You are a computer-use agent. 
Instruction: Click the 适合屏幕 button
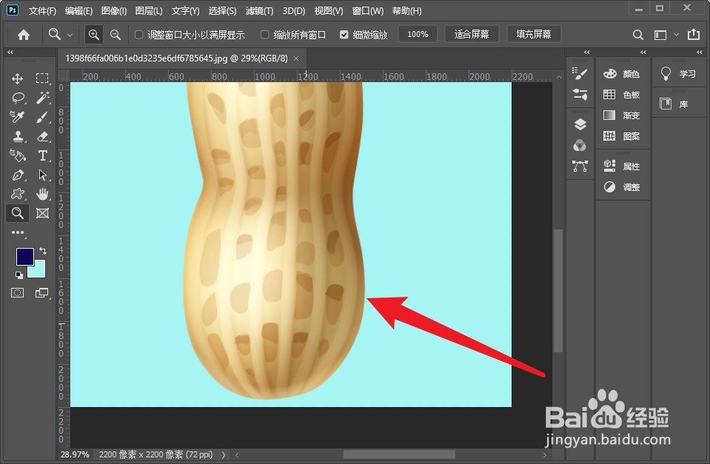(x=472, y=34)
